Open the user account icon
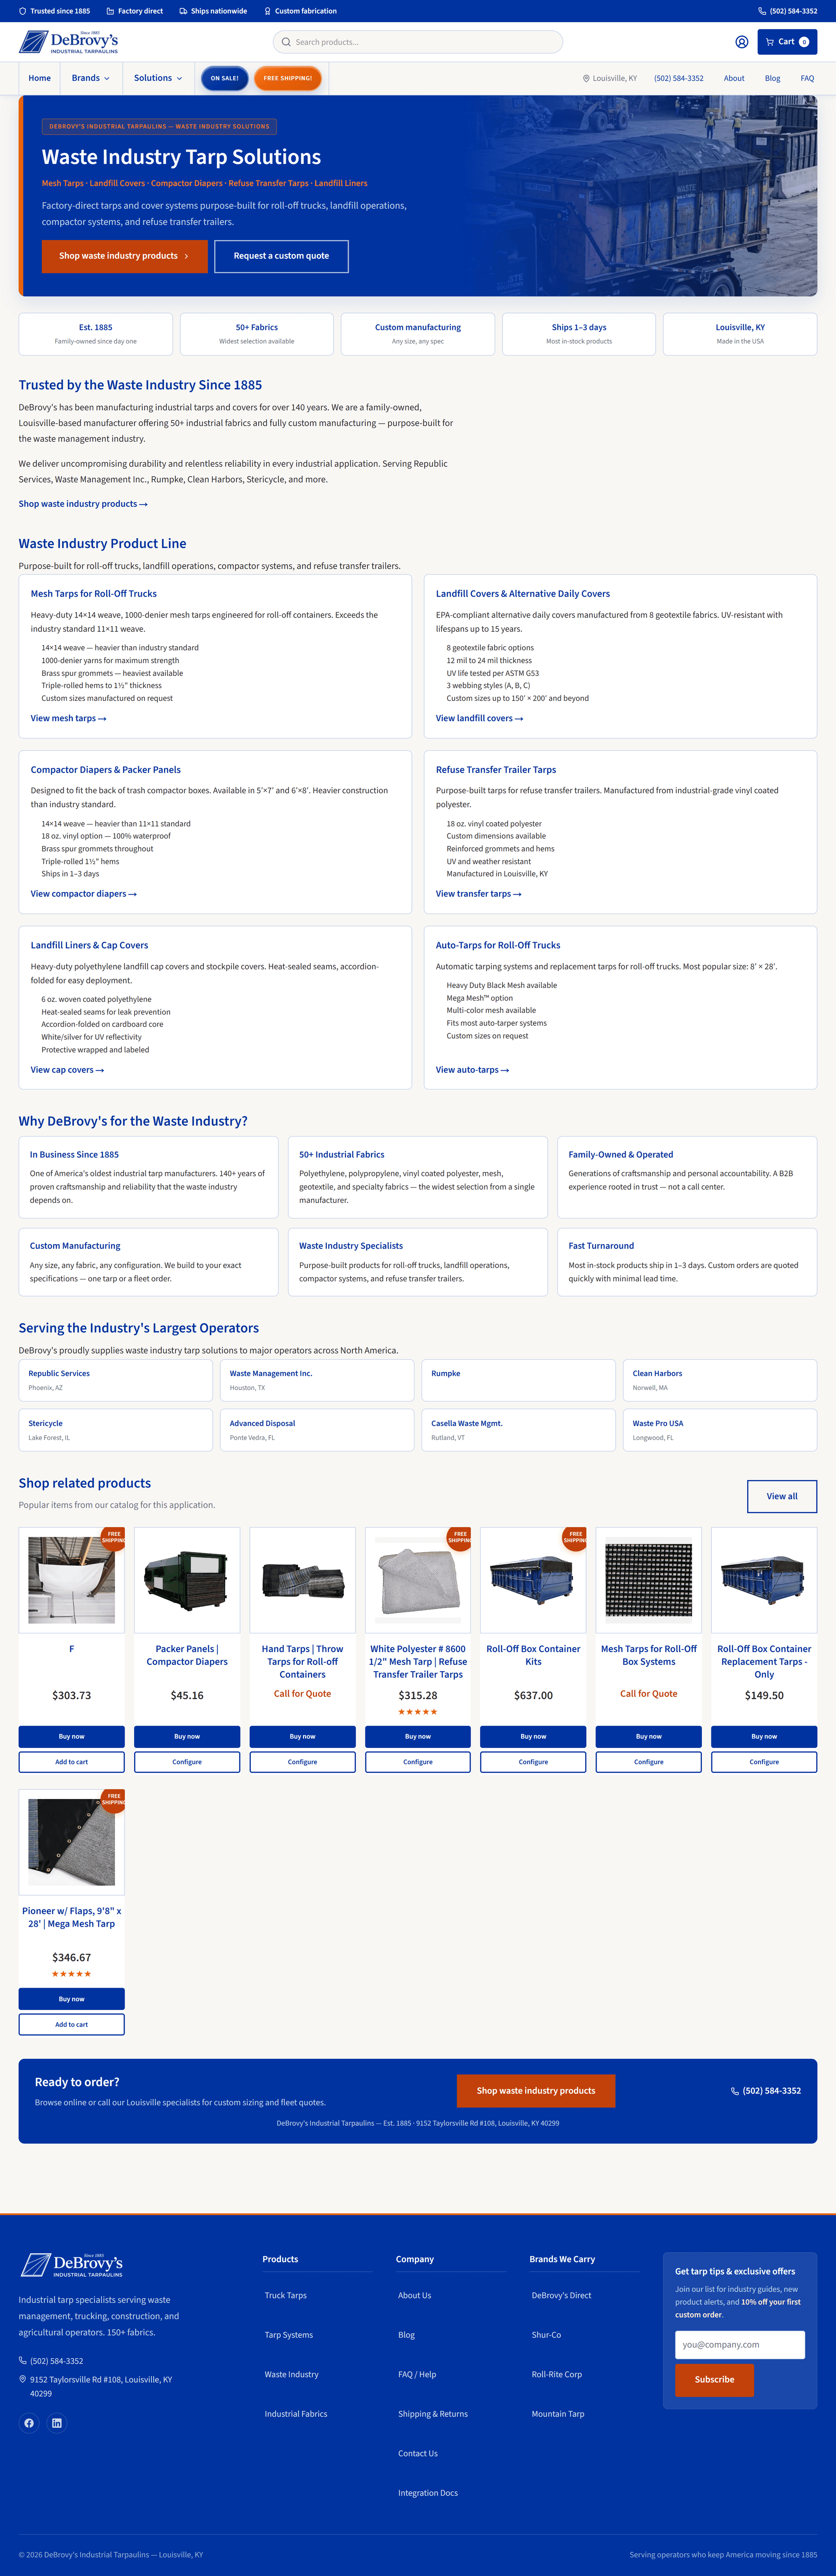Viewport: 836px width, 2576px height. [x=741, y=42]
